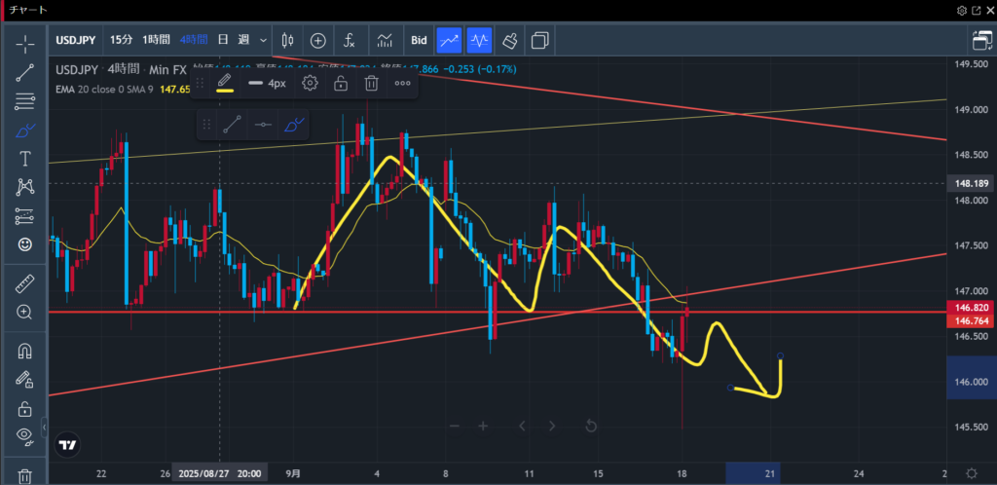This screenshot has height=485, width=997.
Task: Select the ruler measure tool
Action: [24, 283]
